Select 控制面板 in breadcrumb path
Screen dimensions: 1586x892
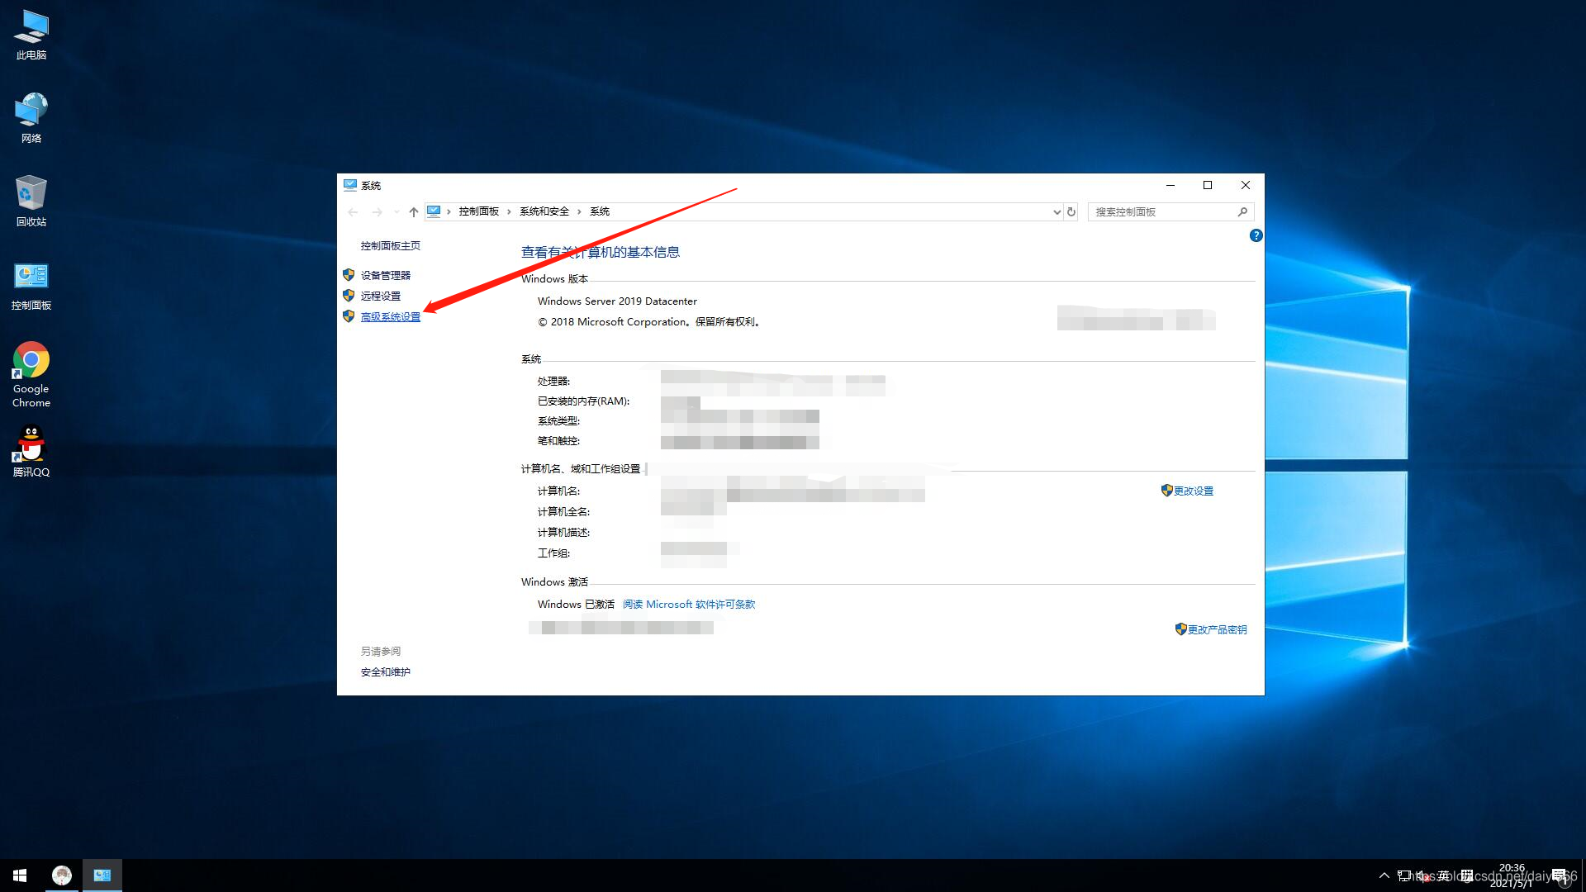479,212
